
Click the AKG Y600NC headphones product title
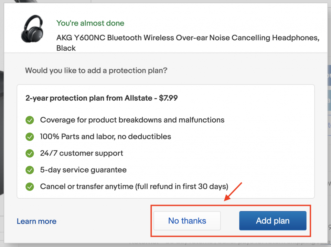tap(187, 38)
